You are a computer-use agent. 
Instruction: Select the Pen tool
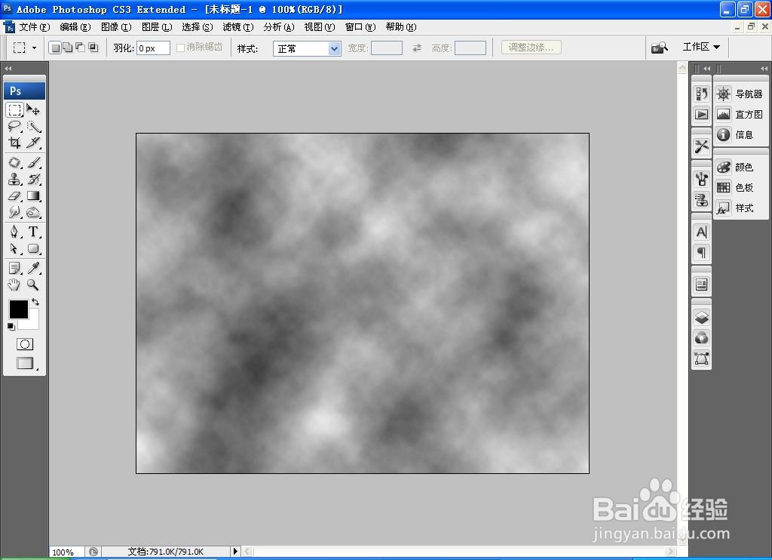point(15,232)
